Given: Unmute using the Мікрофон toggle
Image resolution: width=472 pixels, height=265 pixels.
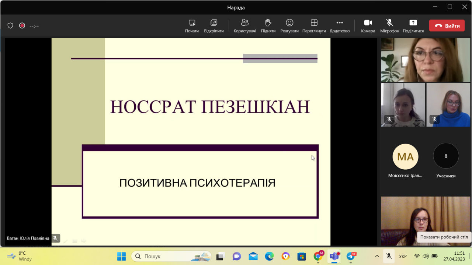Looking at the screenshot, I should [x=389, y=25].
